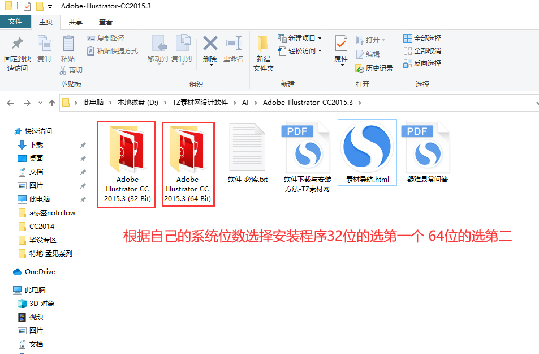Image resolution: width=539 pixels, height=354 pixels.
Task: Click the AI breadcrumb segment
Action: (x=245, y=103)
